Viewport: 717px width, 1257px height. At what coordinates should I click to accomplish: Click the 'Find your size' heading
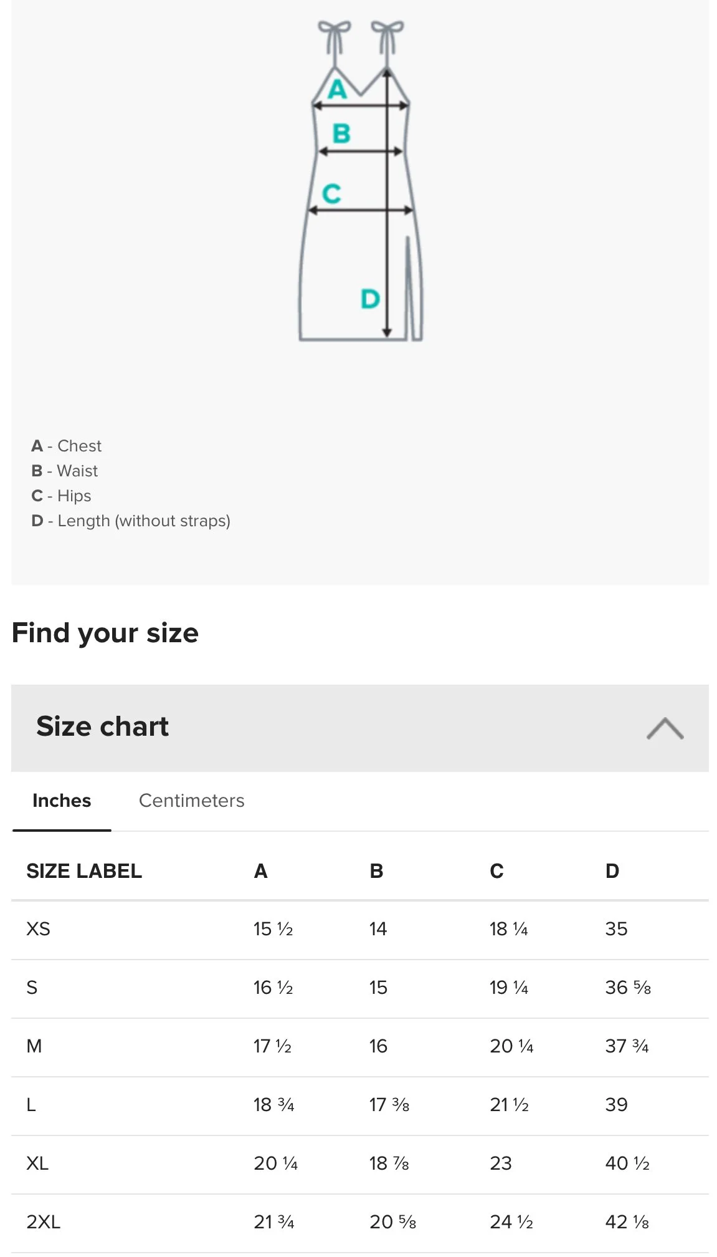click(x=105, y=632)
